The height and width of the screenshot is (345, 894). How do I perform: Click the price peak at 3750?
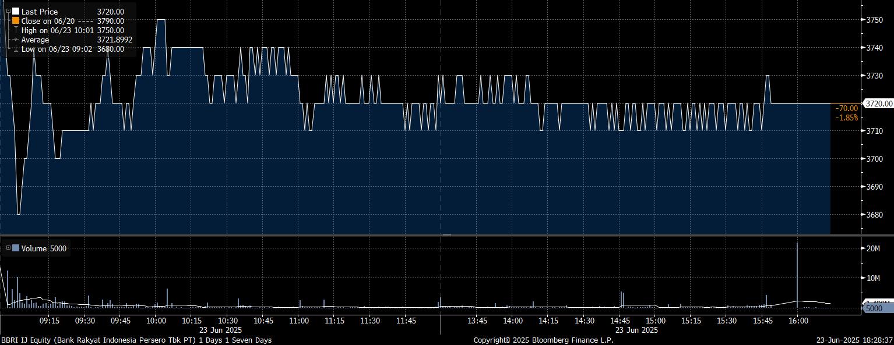161,20
